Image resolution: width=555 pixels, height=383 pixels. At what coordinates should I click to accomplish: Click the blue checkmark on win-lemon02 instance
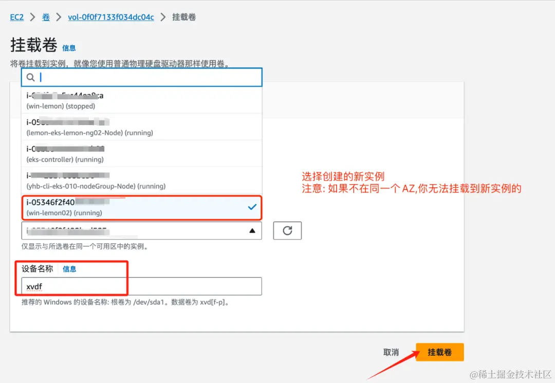252,206
